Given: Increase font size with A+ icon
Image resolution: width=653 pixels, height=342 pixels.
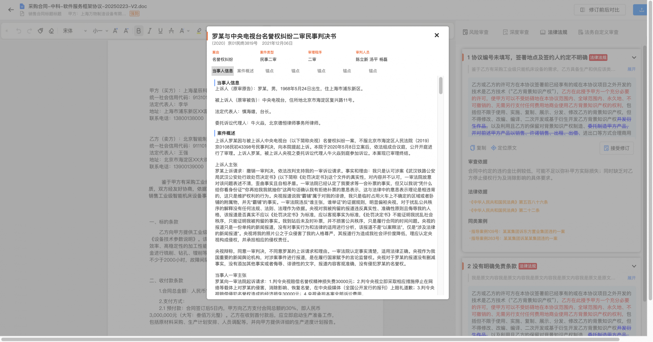Looking at the screenshot, I should pos(115,31).
